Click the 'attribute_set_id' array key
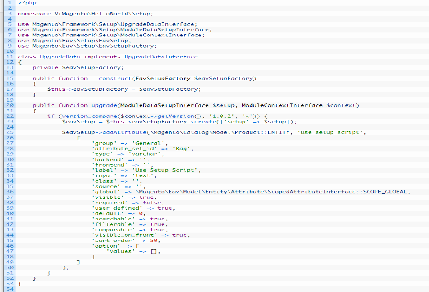Image resolution: width=429 pixels, height=292 pixels. coord(124,149)
